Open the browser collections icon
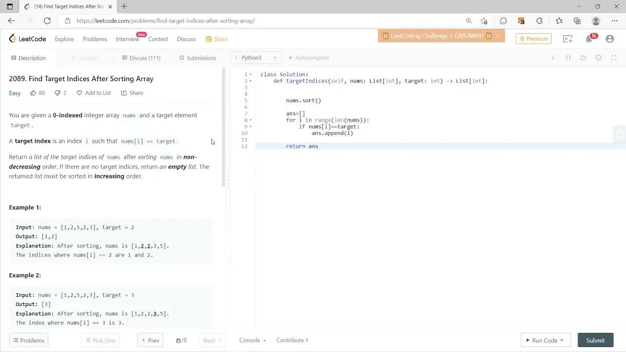Screen dimensions: 626x352 coord(577,21)
